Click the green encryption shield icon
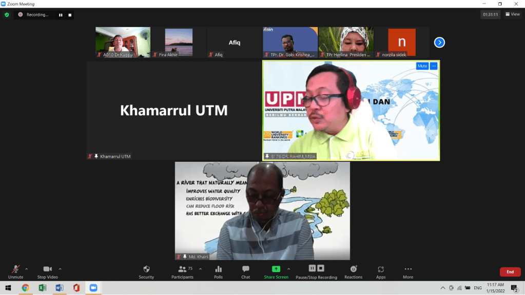This screenshot has height=295, width=525. (x=7, y=15)
